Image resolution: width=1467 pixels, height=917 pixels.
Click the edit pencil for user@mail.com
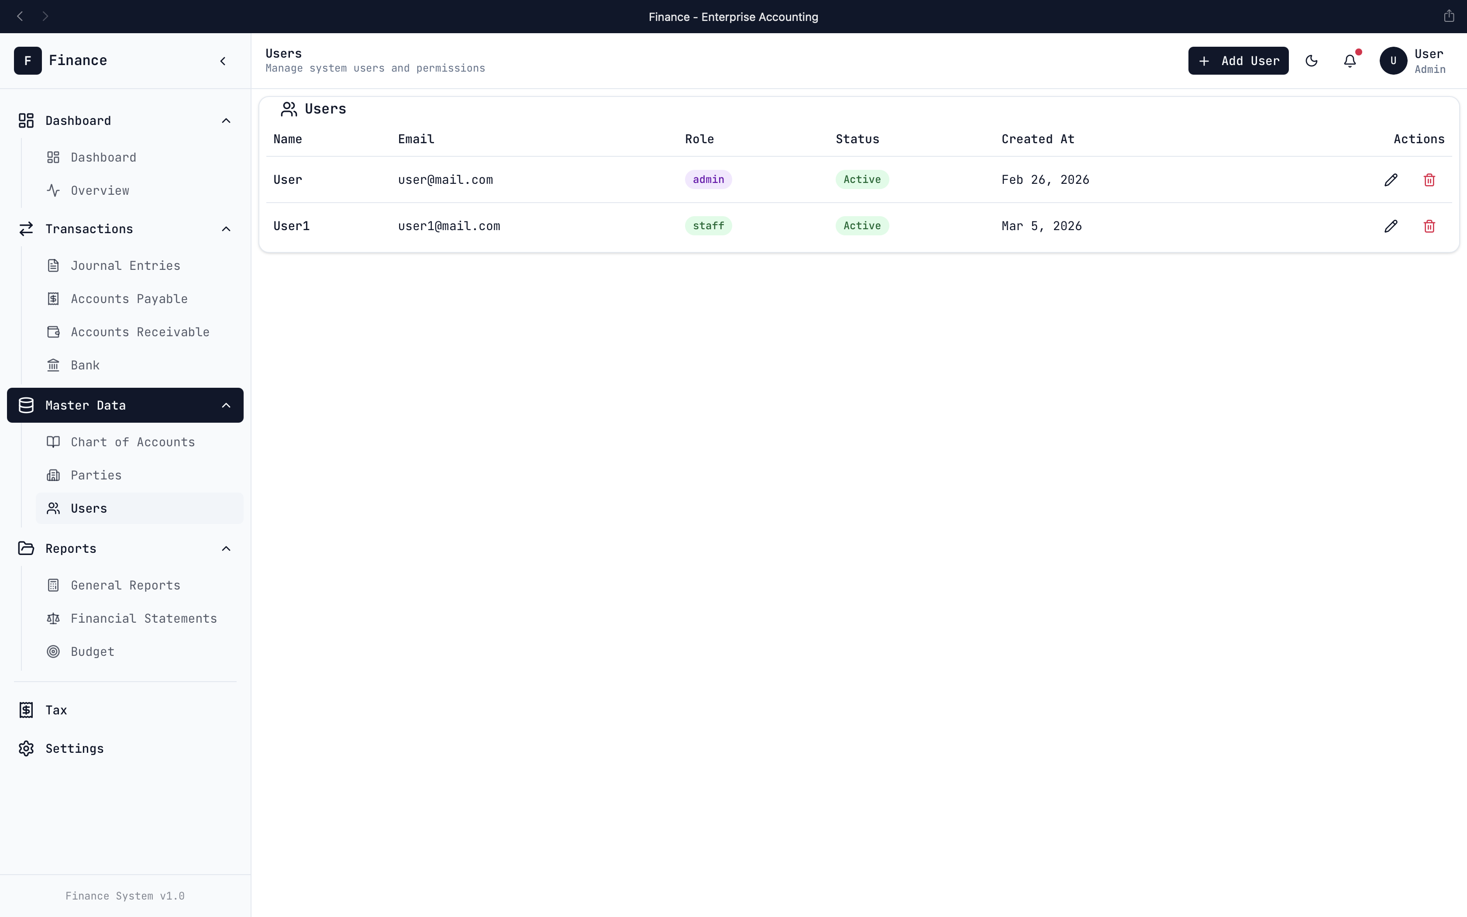1391,179
